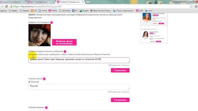Switch to the Для Представителей tab
This screenshot has width=198, height=111.
pyautogui.click(x=41, y=2)
